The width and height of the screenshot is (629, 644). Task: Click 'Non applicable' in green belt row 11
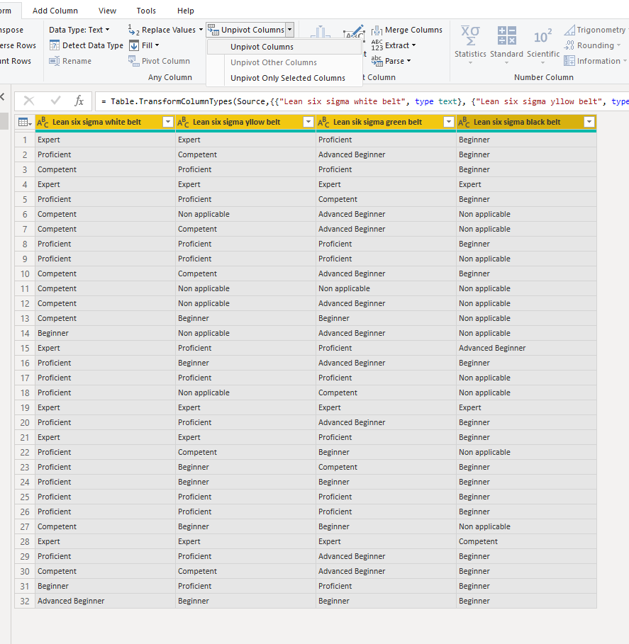click(x=344, y=288)
